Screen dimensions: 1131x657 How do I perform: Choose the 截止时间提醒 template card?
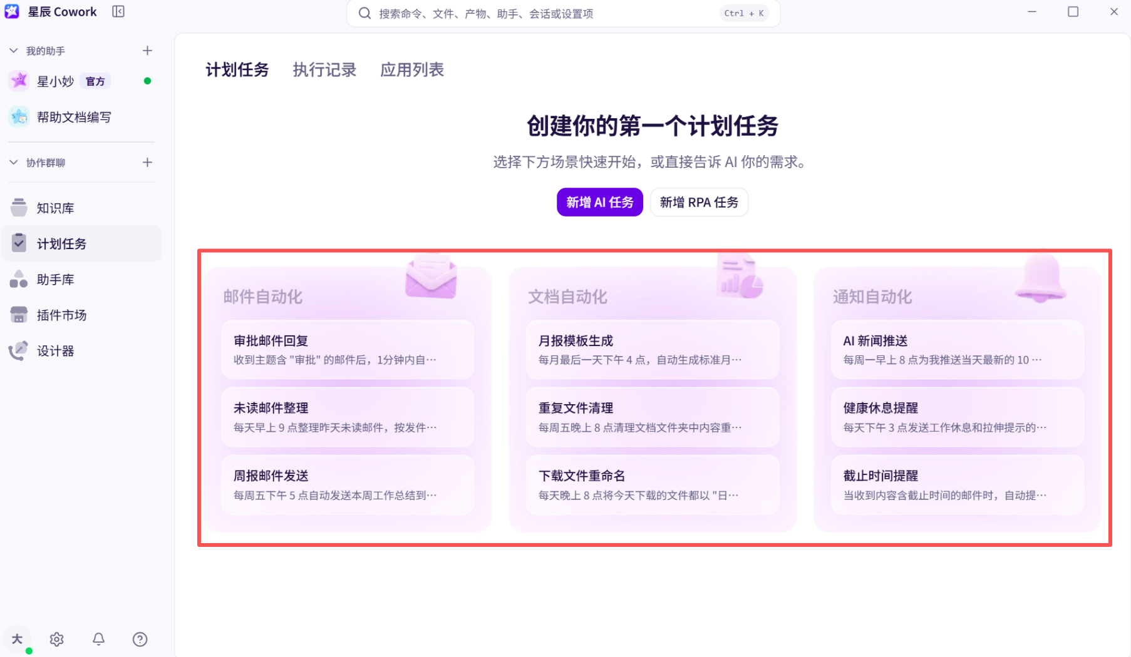tap(957, 484)
